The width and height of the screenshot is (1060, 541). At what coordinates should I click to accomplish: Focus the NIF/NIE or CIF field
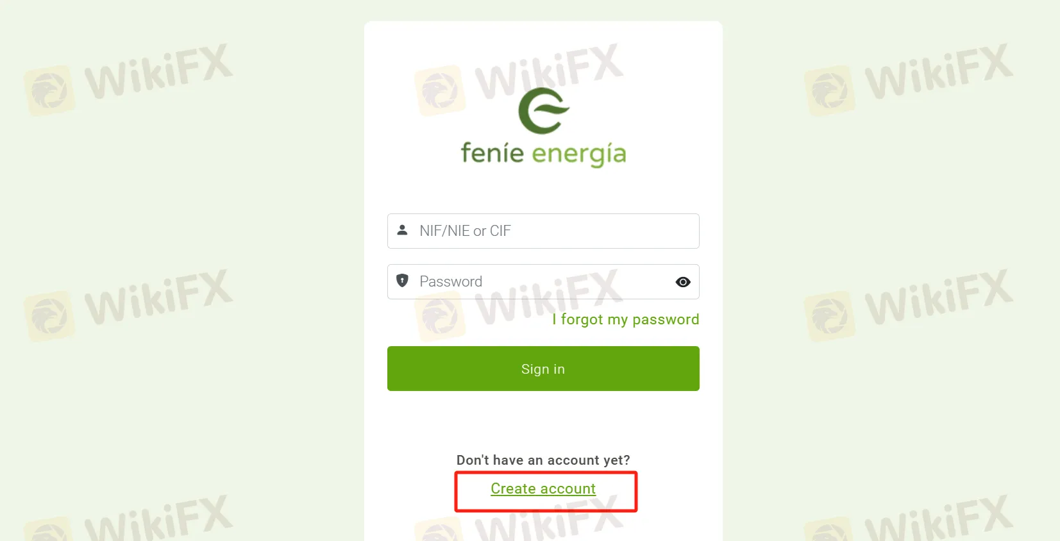[543, 231]
